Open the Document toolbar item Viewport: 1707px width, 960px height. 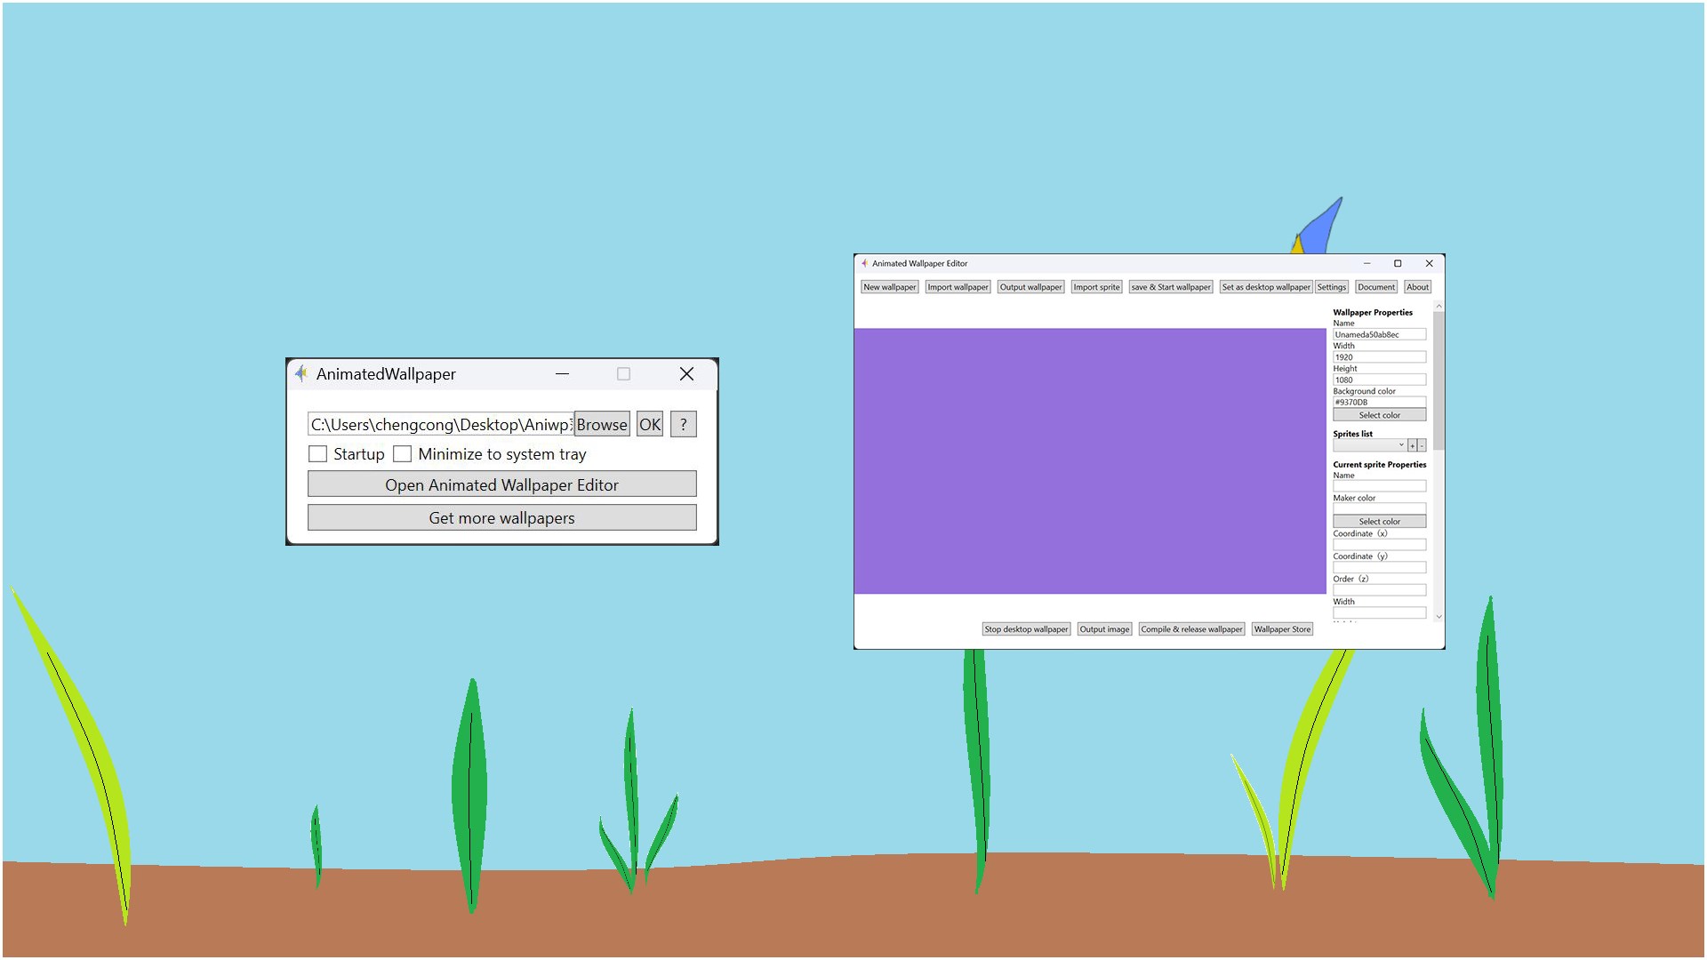[1375, 287]
